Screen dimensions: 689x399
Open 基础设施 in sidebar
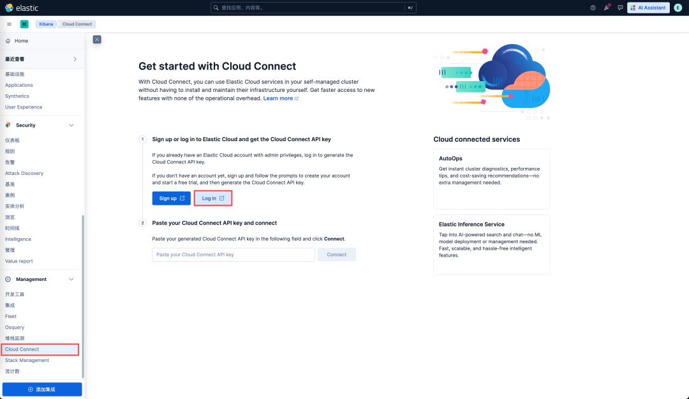pyautogui.click(x=15, y=74)
